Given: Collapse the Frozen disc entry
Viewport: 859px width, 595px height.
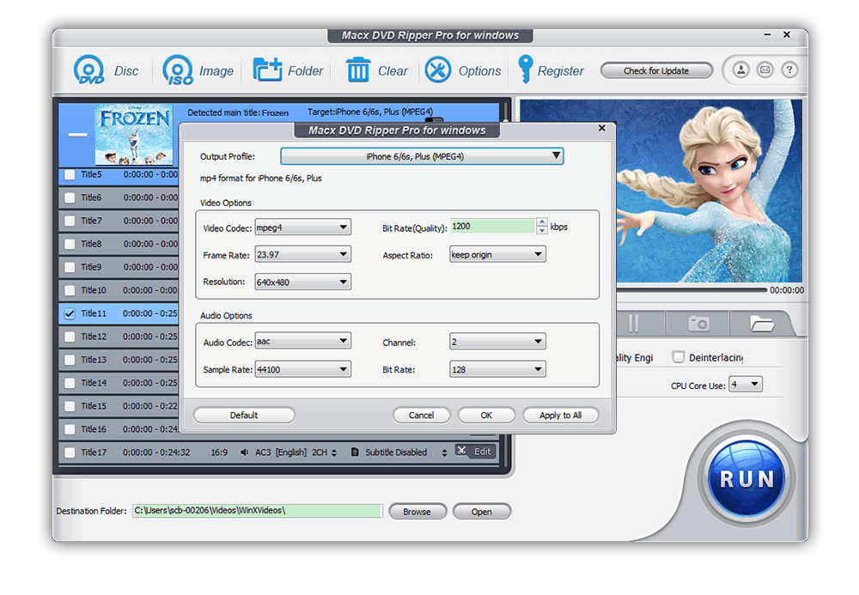Looking at the screenshot, I should point(77,135).
